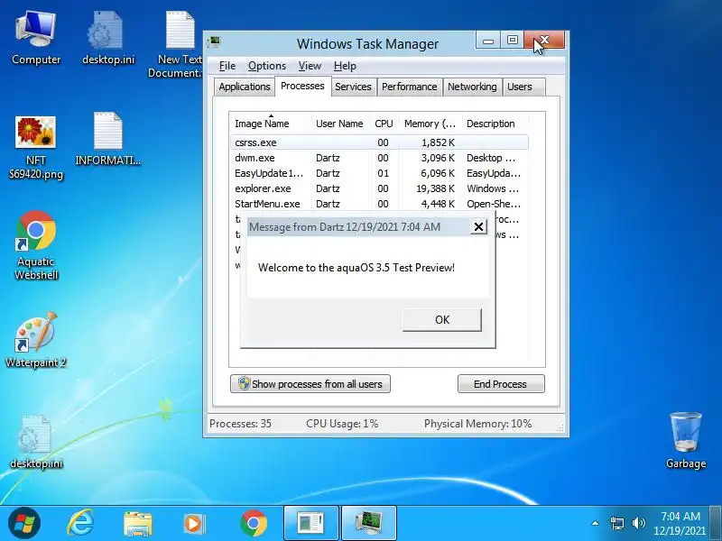This screenshot has height=541, width=722.
Task: Switch to the Networking tab
Action: 472,87
